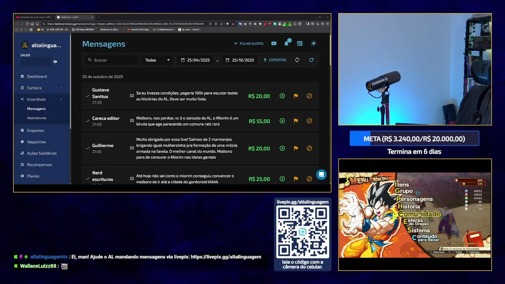Flag the Careca editor R$ 55,00 message

coord(296,121)
